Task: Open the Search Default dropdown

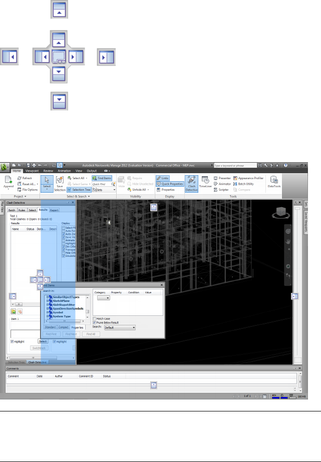Action: (120, 327)
